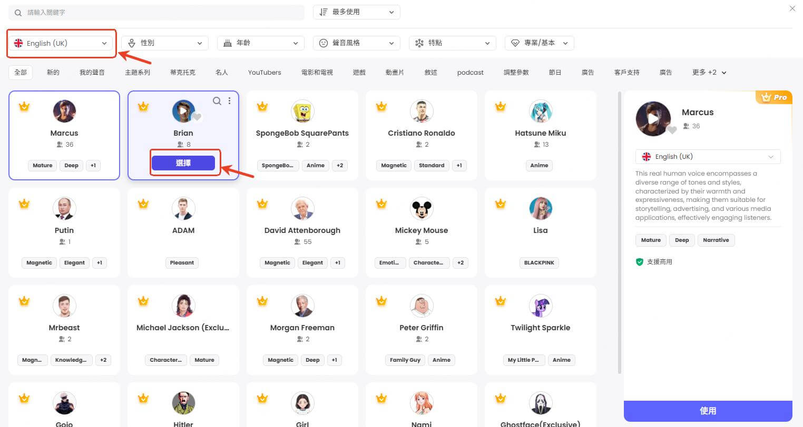Click the voice list vertical scrollbar
The height and width of the screenshot is (427, 803).
click(x=619, y=231)
